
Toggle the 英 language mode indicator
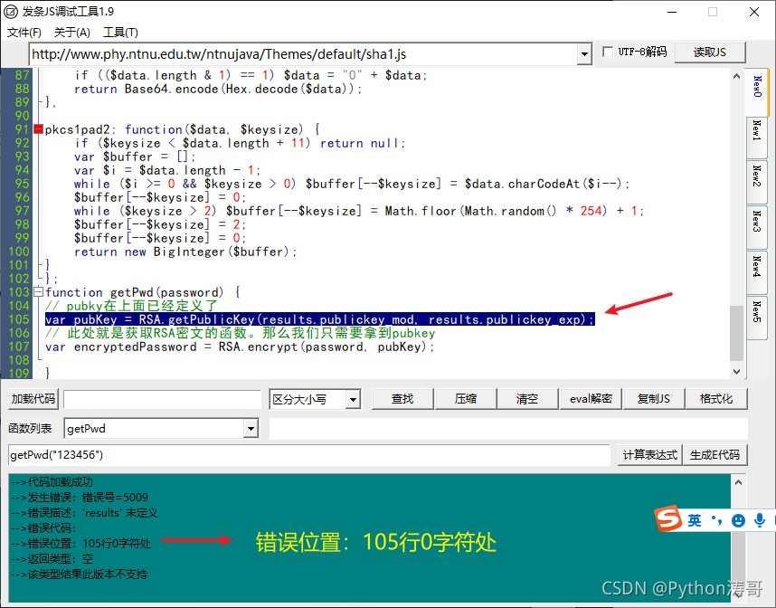pos(695,520)
